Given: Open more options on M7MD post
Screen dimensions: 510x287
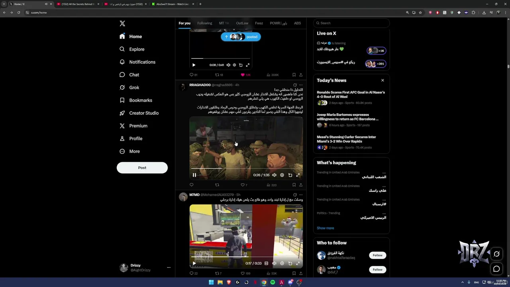Looking at the screenshot, I should click(x=301, y=195).
